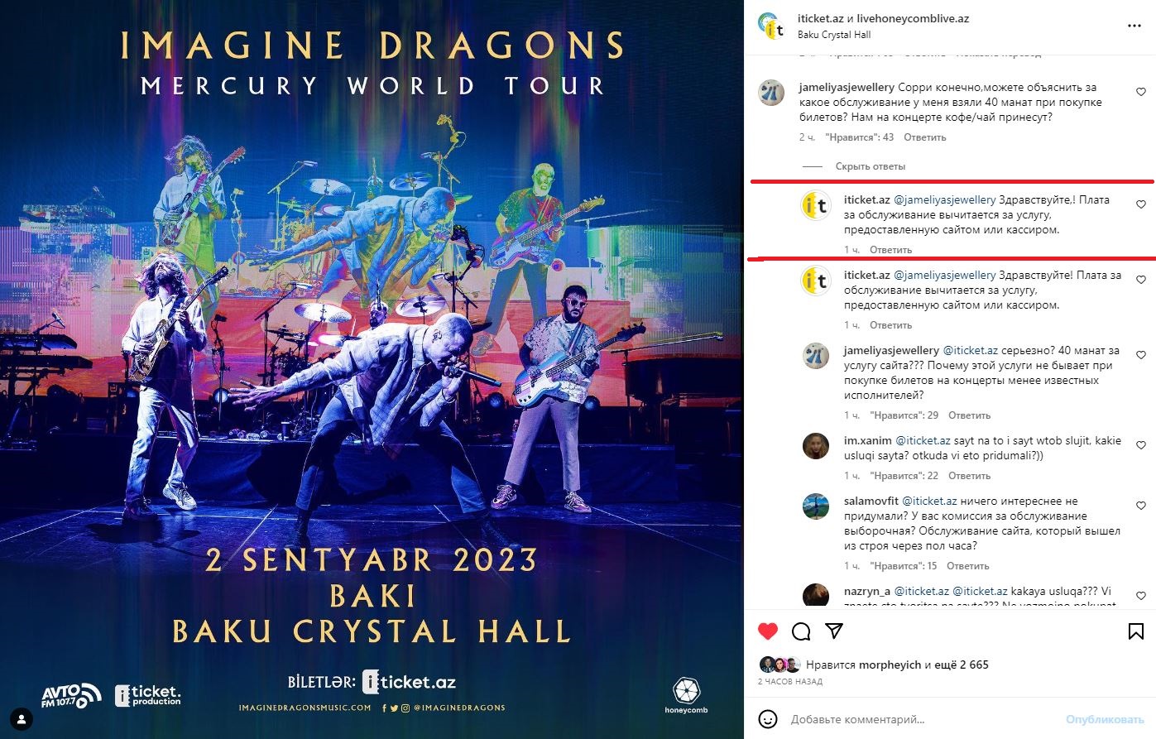This screenshot has width=1156, height=739.
Task: Save the post with bookmark icon
Action: point(1136,631)
